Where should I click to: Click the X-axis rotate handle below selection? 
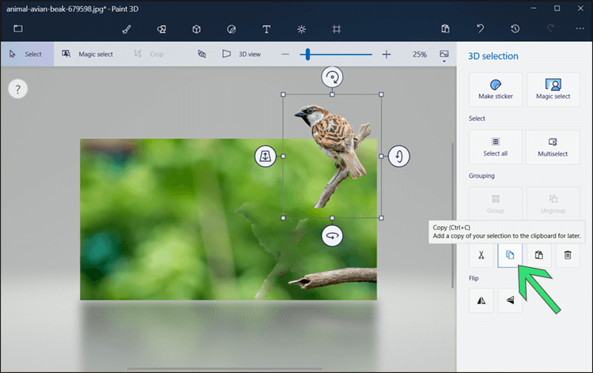[332, 235]
